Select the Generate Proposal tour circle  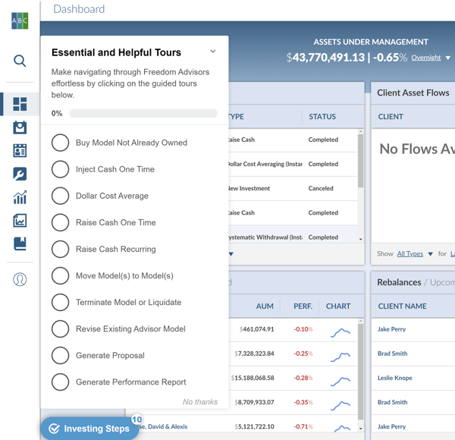61,355
